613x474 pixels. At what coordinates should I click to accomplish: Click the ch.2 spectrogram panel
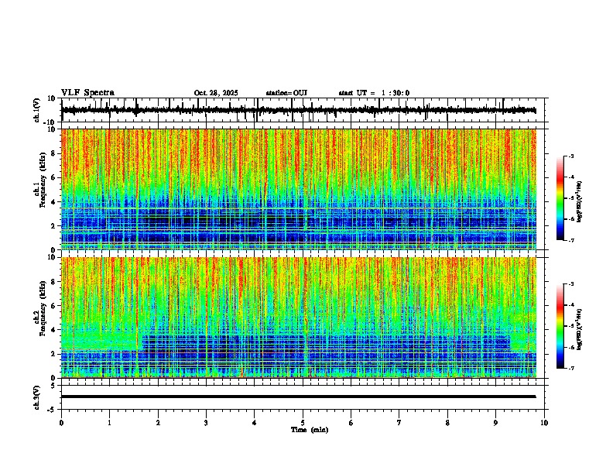299,318
